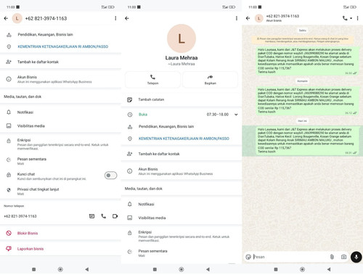Expand business hours chevron next to 07.30–18.00
This screenshot has width=363, height=275.
tap(236, 115)
